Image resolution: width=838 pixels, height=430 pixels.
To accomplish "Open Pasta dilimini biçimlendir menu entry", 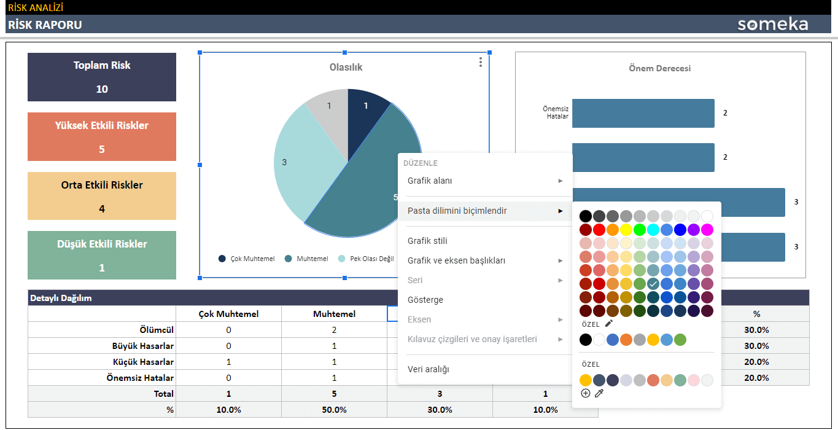I will 485,211.
